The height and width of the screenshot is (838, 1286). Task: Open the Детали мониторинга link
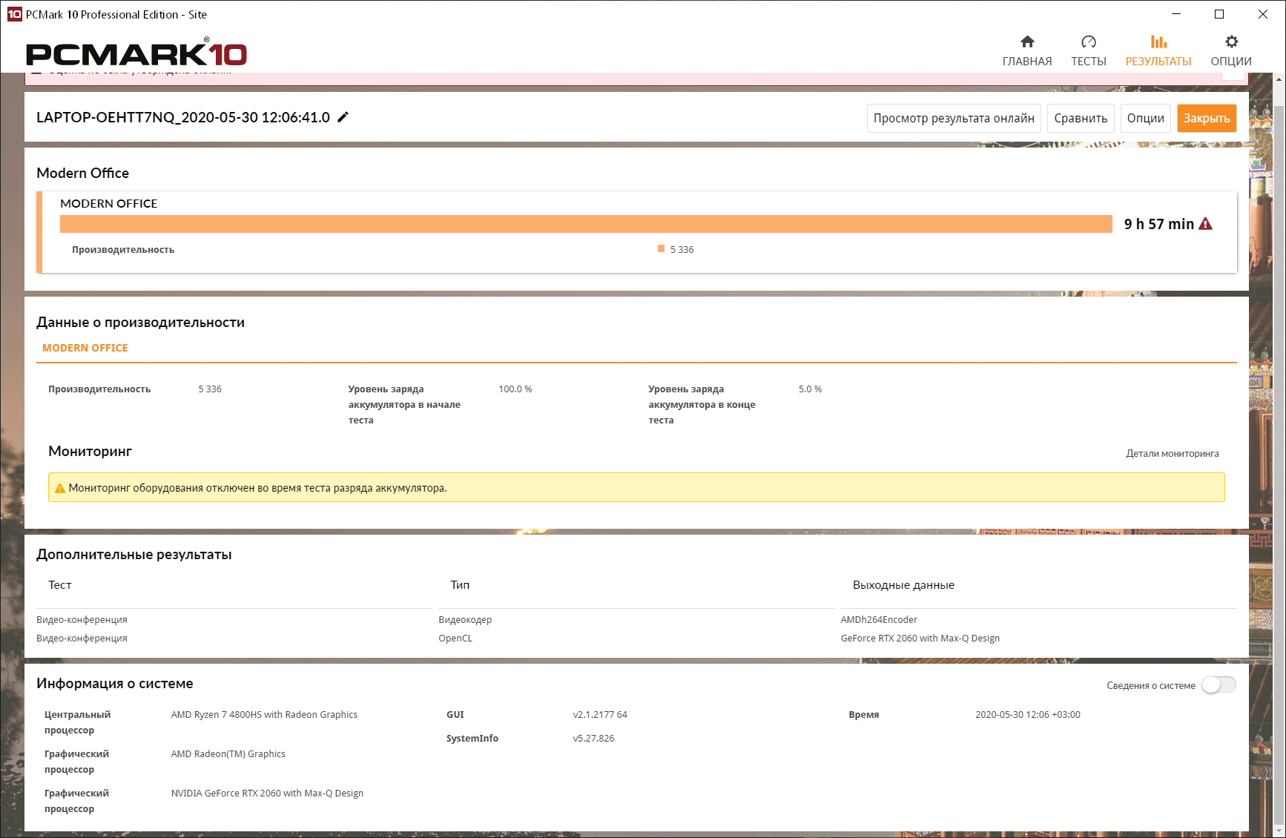(x=1173, y=453)
